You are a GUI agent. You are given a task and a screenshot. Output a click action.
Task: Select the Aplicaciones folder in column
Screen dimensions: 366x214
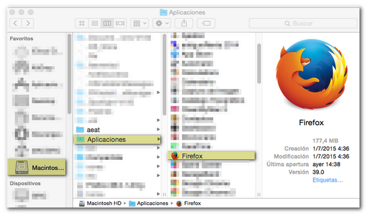coord(117,139)
